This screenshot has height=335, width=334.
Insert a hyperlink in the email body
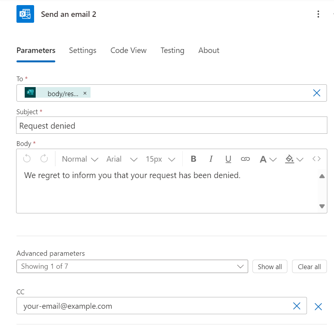pyautogui.click(x=245, y=158)
